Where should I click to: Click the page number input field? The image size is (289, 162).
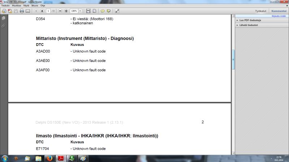tap(48, 11)
